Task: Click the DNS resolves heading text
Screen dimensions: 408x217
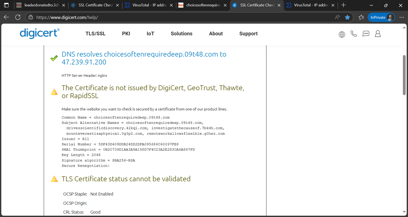Action: (x=144, y=58)
